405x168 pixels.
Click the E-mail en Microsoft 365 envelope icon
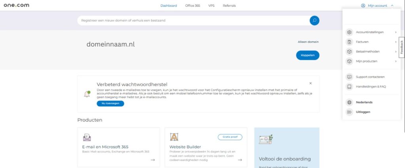pos(87,137)
